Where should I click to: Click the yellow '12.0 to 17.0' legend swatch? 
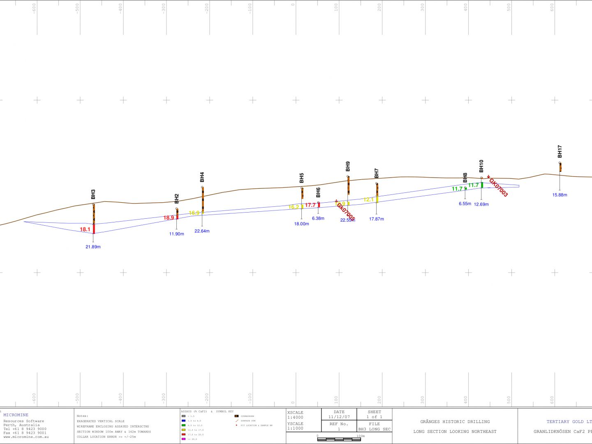tap(183, 430)
